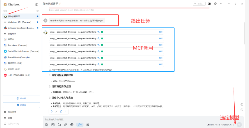Click the user message about 旅游基金
Image resolution: width=249 pixels, height=128 pixels.
[x=77, y=21]
